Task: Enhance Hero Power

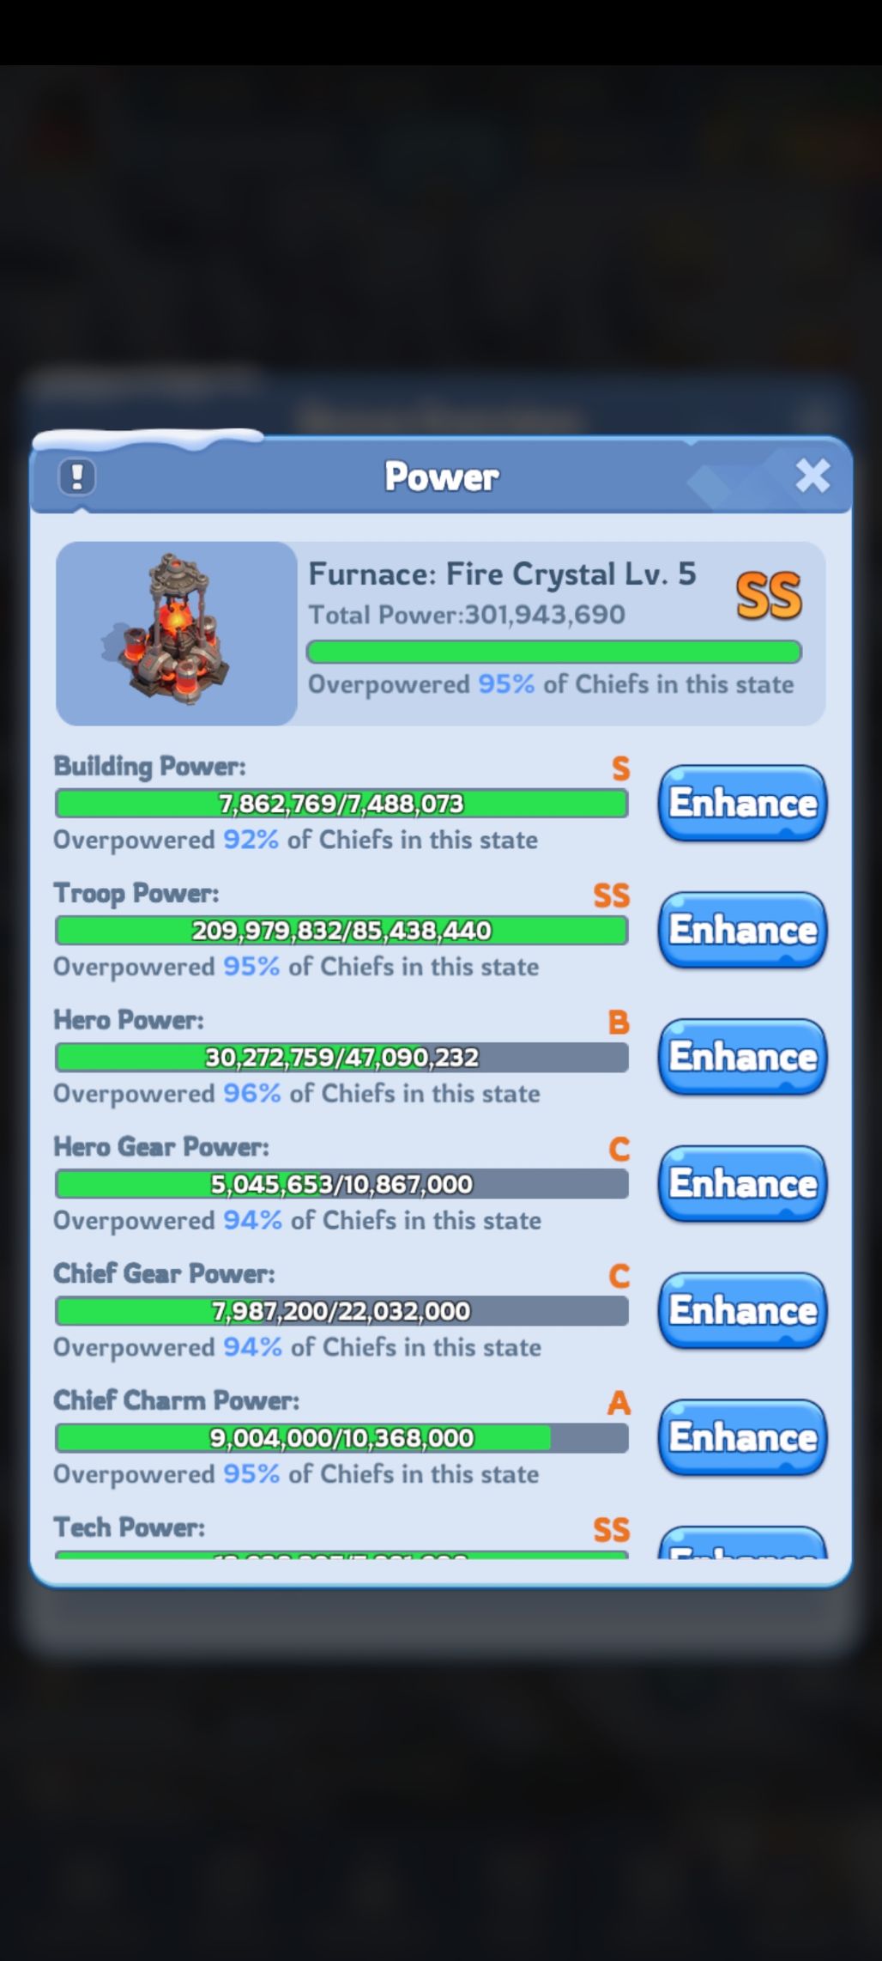Action: pos(742,1057)
